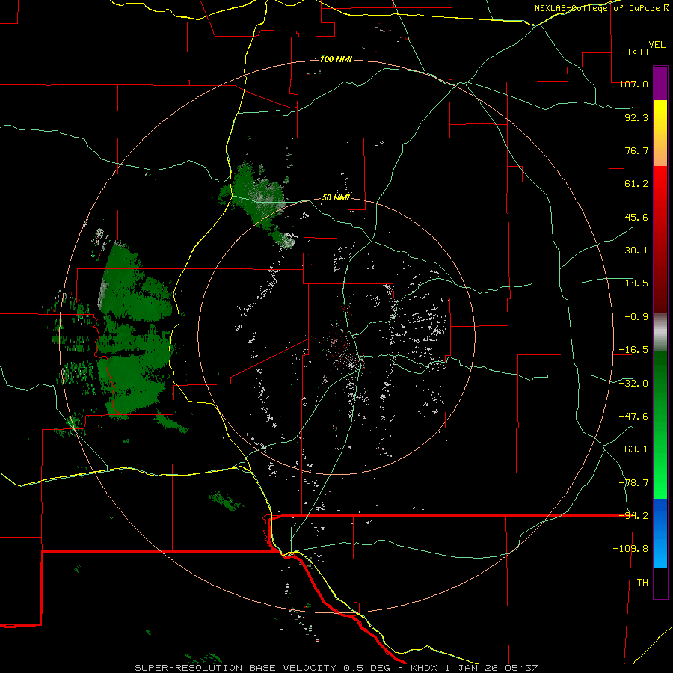Image resolution: width=673 pixels, height=673 pixels.
Task: Click the VEL legend title
Action: coord(657,45)
